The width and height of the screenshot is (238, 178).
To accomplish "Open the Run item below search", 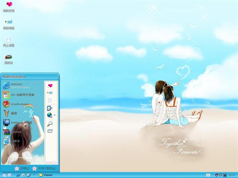I will 50,131.
